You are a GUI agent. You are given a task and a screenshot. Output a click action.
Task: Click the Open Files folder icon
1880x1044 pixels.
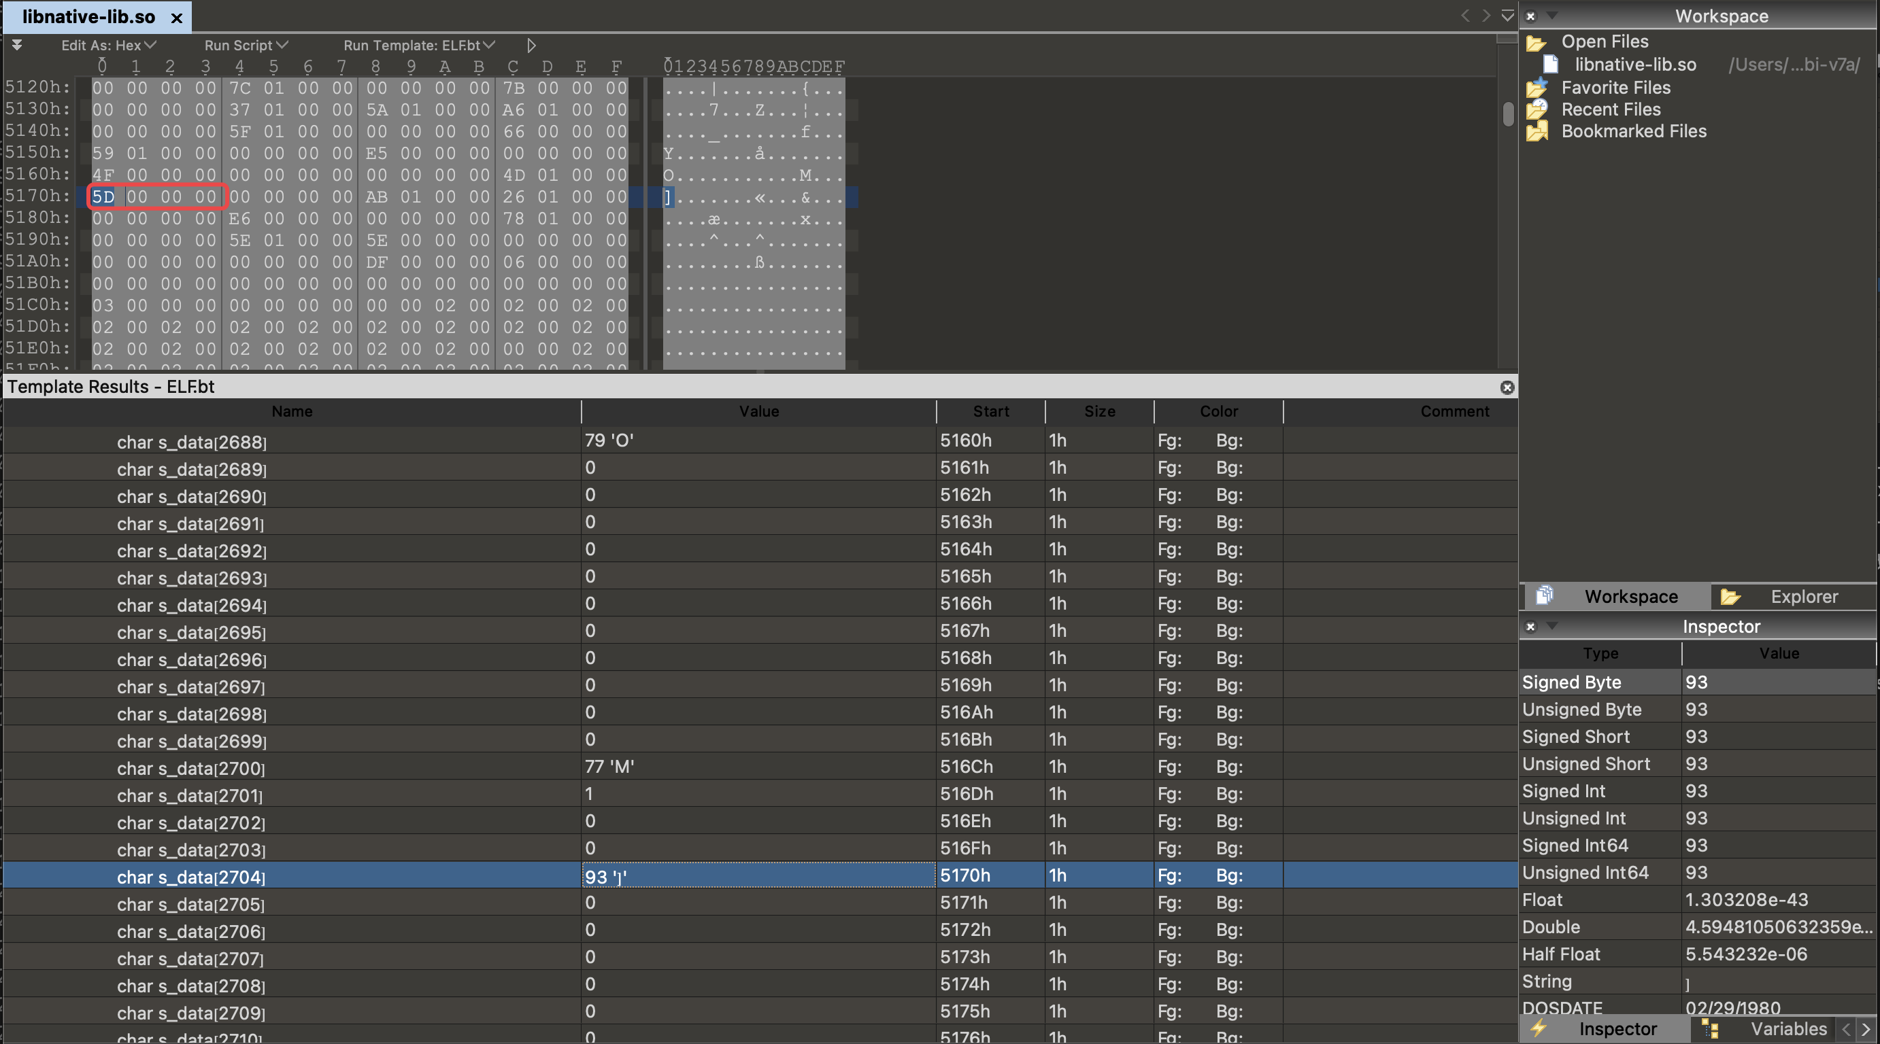(1537, 42)
